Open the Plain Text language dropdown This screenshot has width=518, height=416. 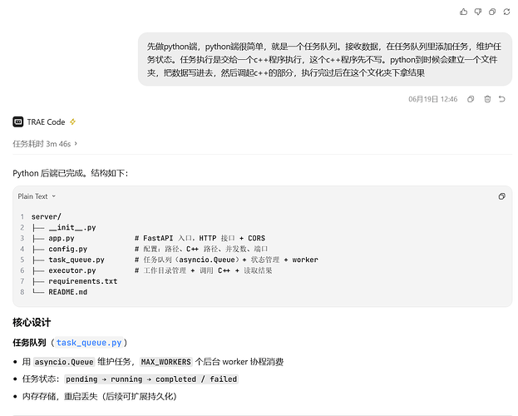point(37,196)
